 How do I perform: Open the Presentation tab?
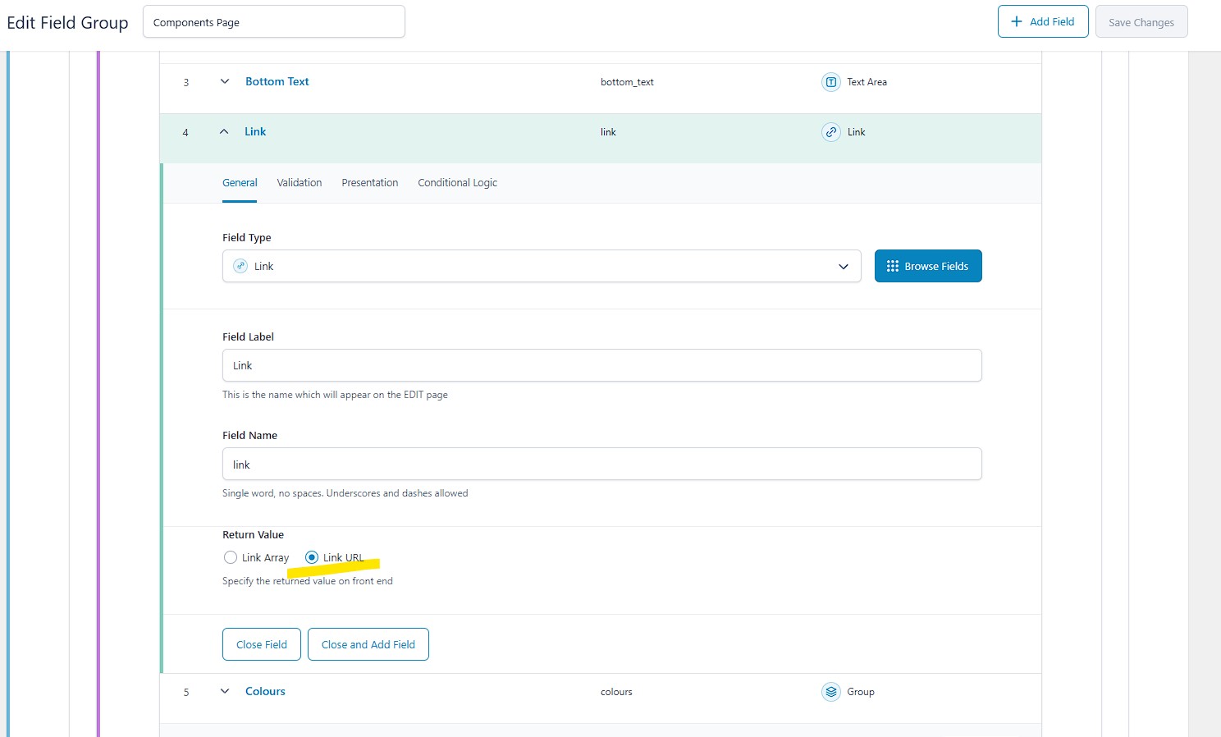369,183
